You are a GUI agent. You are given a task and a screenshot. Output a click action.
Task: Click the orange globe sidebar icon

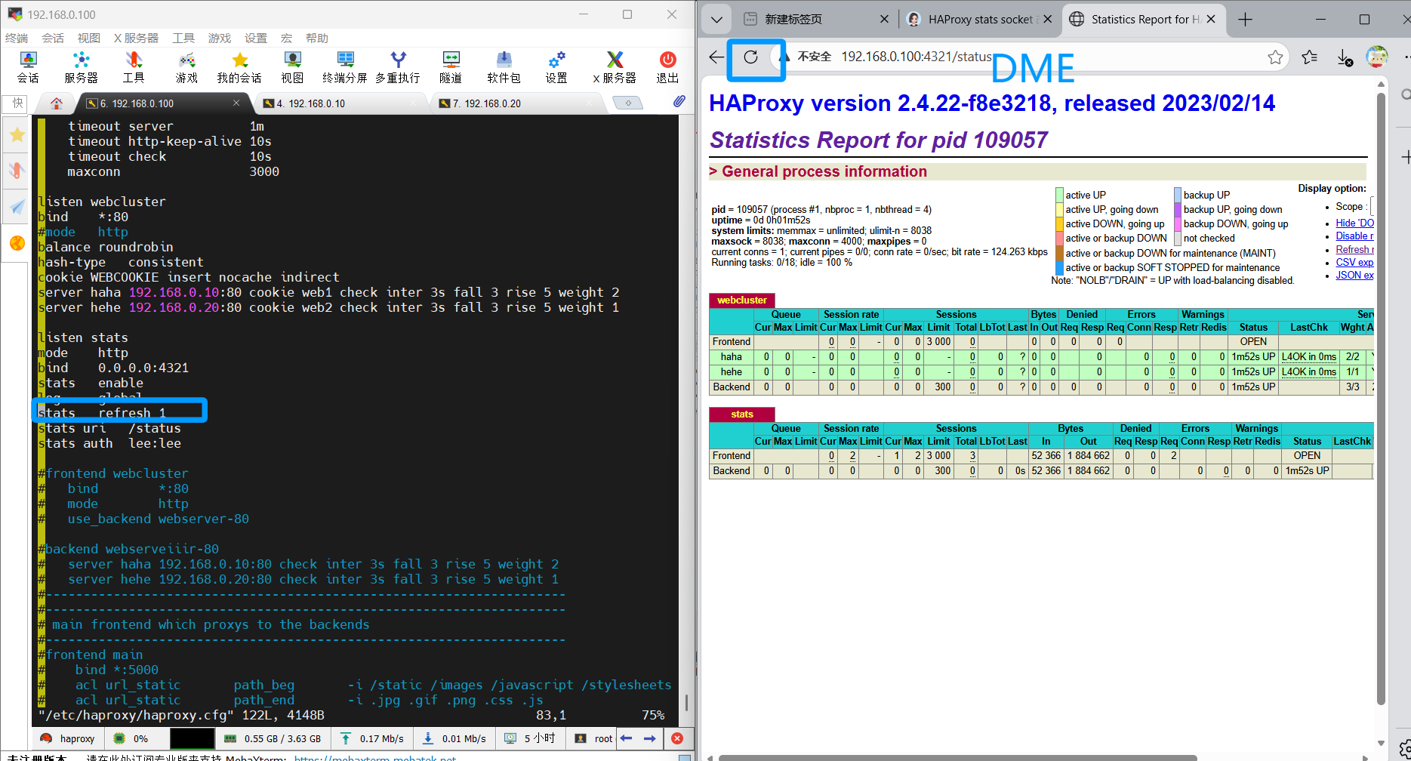point(17,243)
